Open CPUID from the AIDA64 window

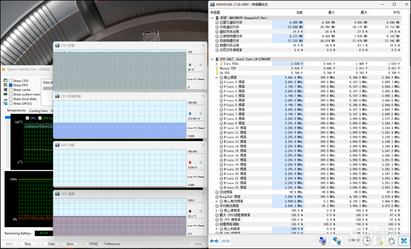tap(93, 244)
